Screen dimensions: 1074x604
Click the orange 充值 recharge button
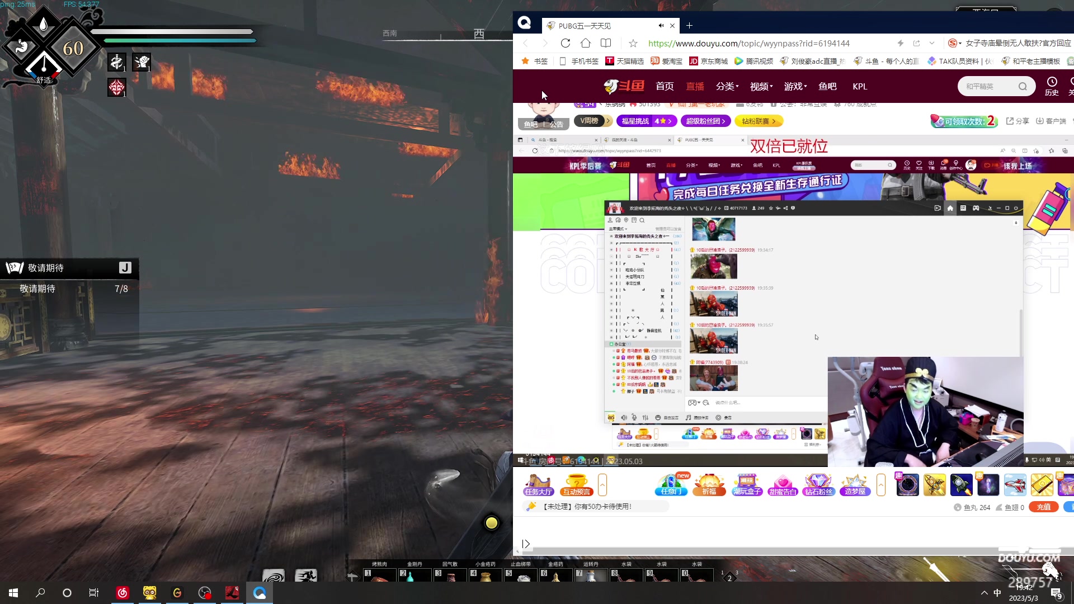tap(1043, 507)
